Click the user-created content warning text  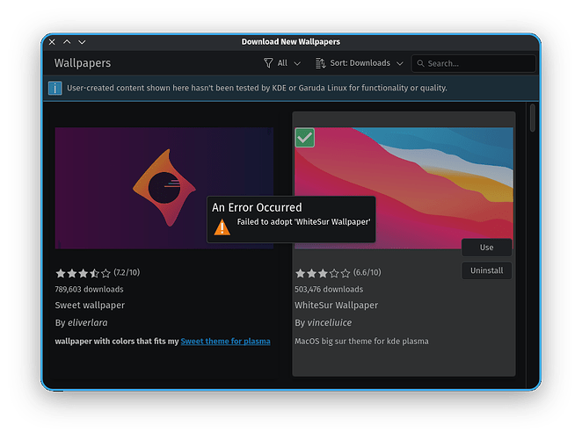click(x=257, y=88)
